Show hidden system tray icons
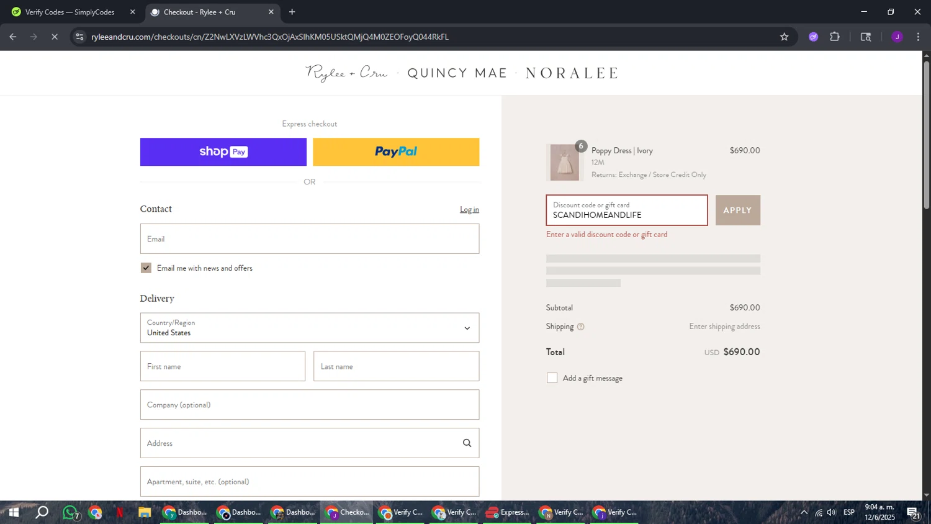 (x=804, y=513)
